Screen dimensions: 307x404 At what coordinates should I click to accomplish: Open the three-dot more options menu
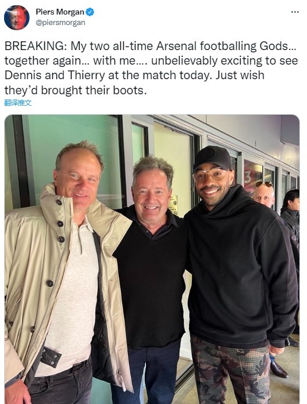(x=295, y=12)
